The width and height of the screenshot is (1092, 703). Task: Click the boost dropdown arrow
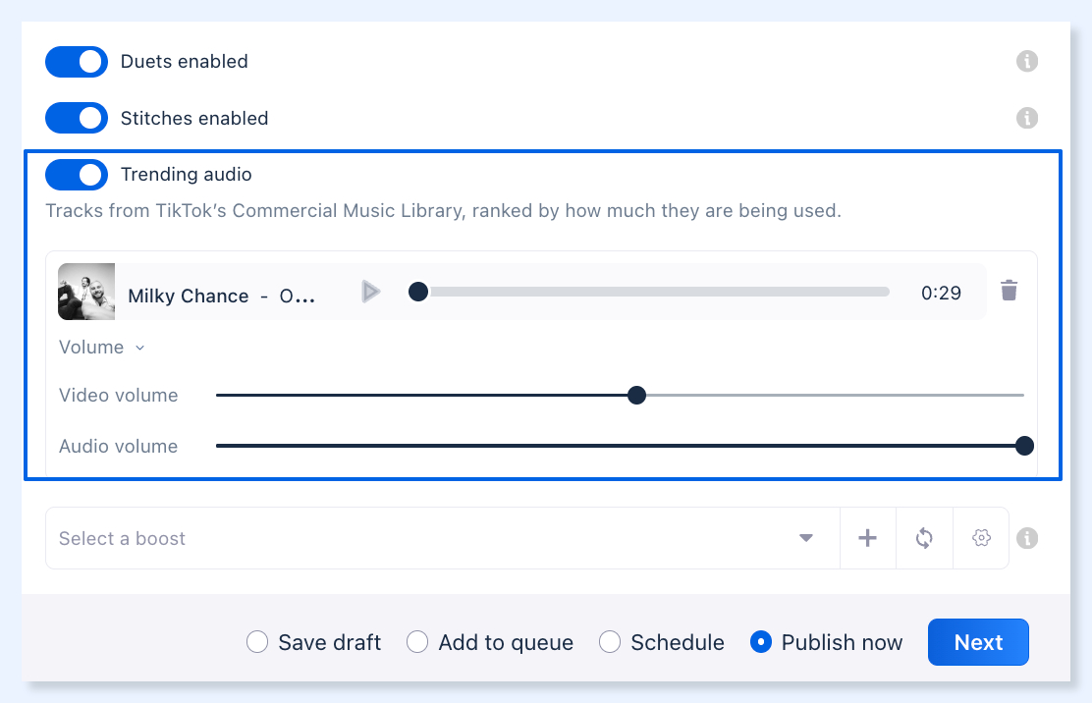coord(806,538)
